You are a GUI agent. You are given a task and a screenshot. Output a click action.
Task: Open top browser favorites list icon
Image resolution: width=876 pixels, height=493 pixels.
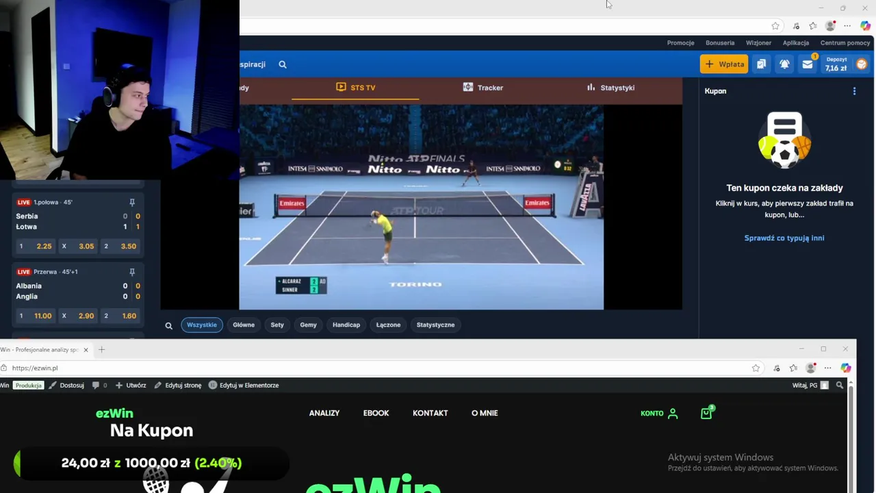813,26
